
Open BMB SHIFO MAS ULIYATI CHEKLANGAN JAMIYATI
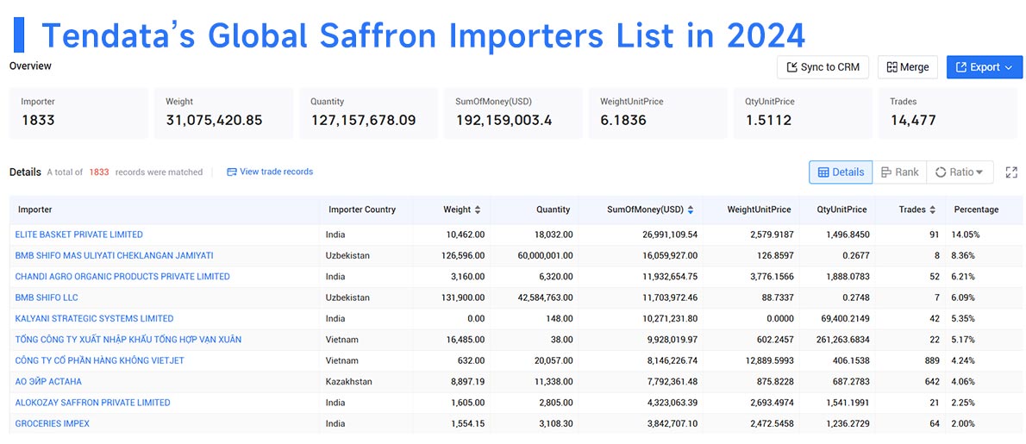click(x=115, y=256)
